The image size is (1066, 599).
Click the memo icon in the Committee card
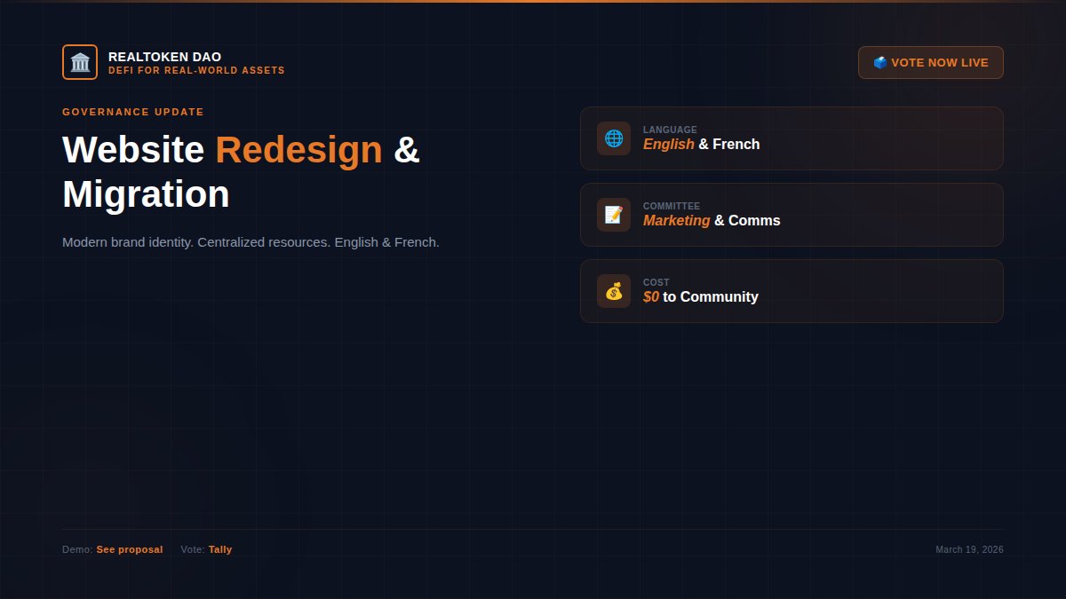[x=614, y=215]
